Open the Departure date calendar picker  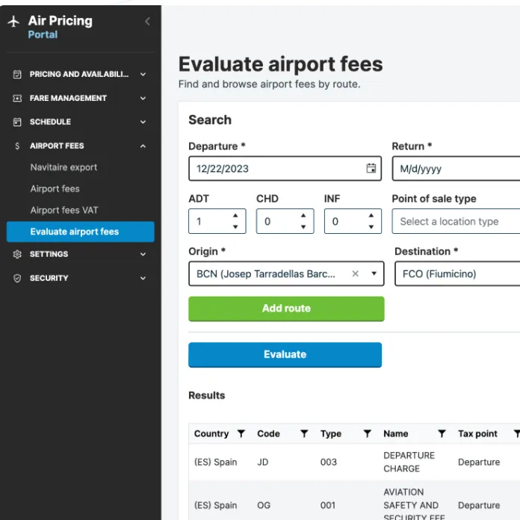[x=371, y=168]
